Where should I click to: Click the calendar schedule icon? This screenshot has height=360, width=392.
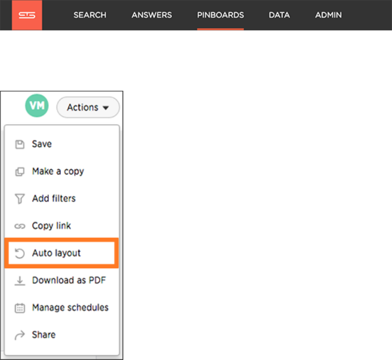(20, 308)
